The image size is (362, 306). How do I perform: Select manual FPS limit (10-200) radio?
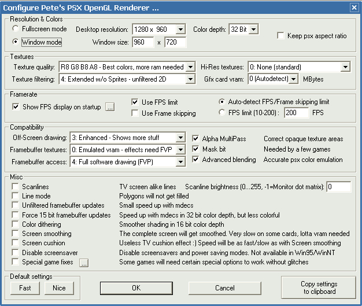222,112
